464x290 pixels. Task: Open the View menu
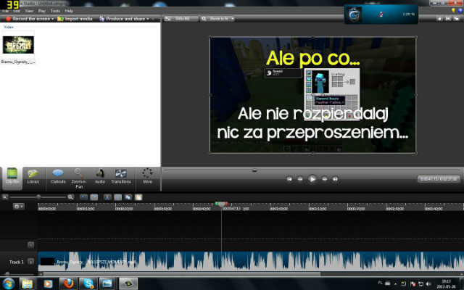(x=29, y=11)
